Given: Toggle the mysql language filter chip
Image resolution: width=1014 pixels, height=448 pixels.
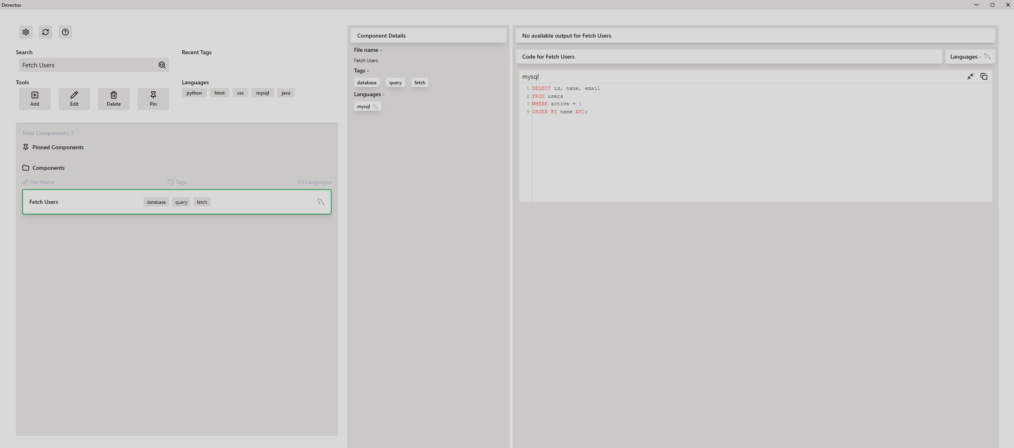Looking at the screenshot, I should (262, 93).
